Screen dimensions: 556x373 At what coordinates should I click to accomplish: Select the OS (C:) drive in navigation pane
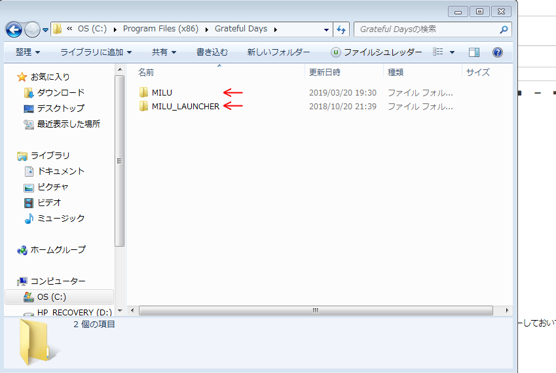(x=59, y=297)
